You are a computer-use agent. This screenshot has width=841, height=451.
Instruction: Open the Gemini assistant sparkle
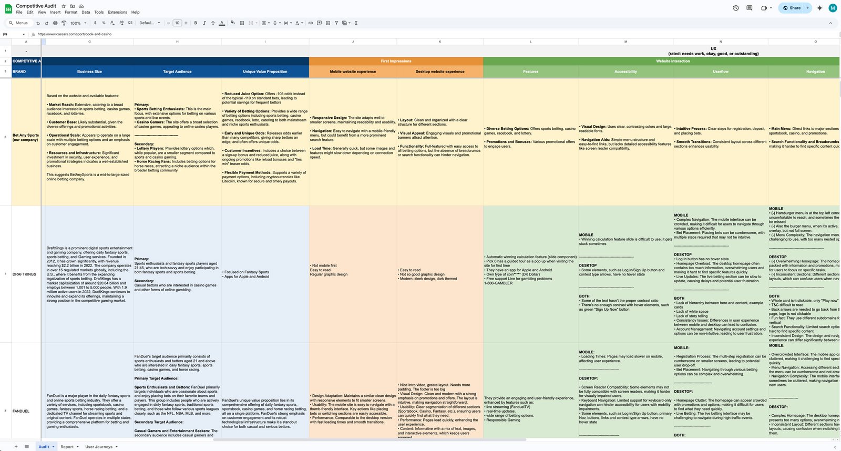click(819, 8)
